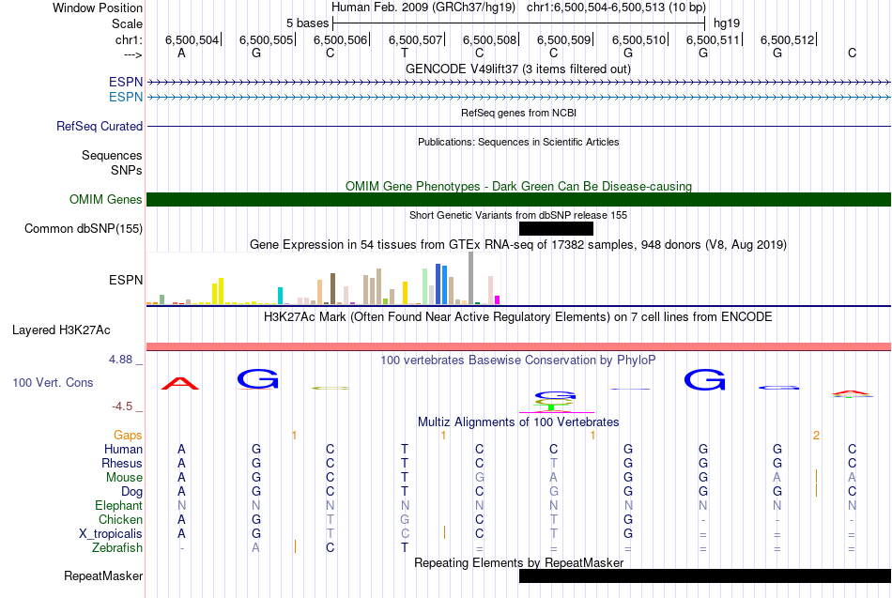Screen dimensions: 892x598
Task: Click the RefSeq genes from NCBI title
Action: click(518, 114)
